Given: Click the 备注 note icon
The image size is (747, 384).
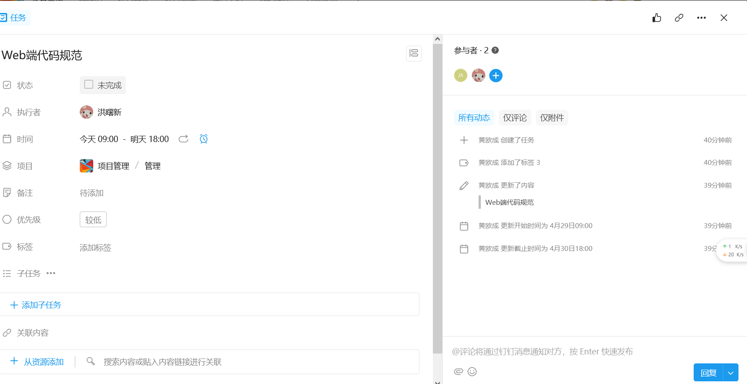Looking at the screenshot, I should 7,193.
